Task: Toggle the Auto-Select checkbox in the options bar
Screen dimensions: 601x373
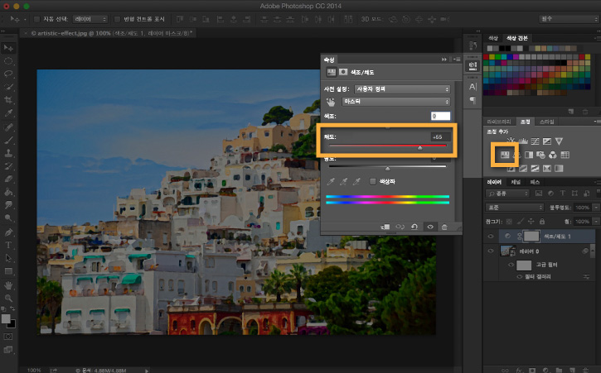Action: coord(36,19)
